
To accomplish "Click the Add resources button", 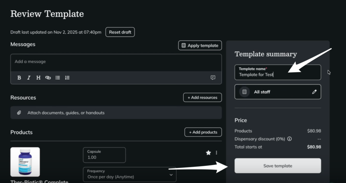I will [x=202, y=98].
